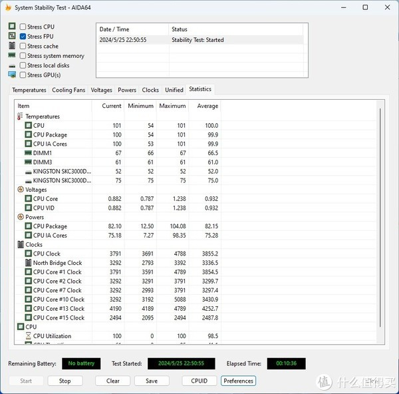This screenshot has width=399, height=394.
Task: Enable the Stress cache checkbox
Action: (x=23, y=46)
